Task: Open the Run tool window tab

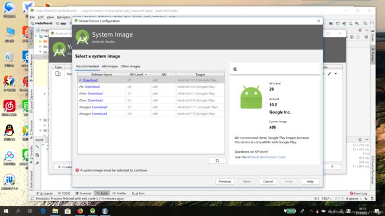Action: (x=138, y=193)
